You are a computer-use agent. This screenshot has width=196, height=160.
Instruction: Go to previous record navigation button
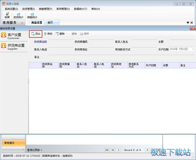(118, 150)
